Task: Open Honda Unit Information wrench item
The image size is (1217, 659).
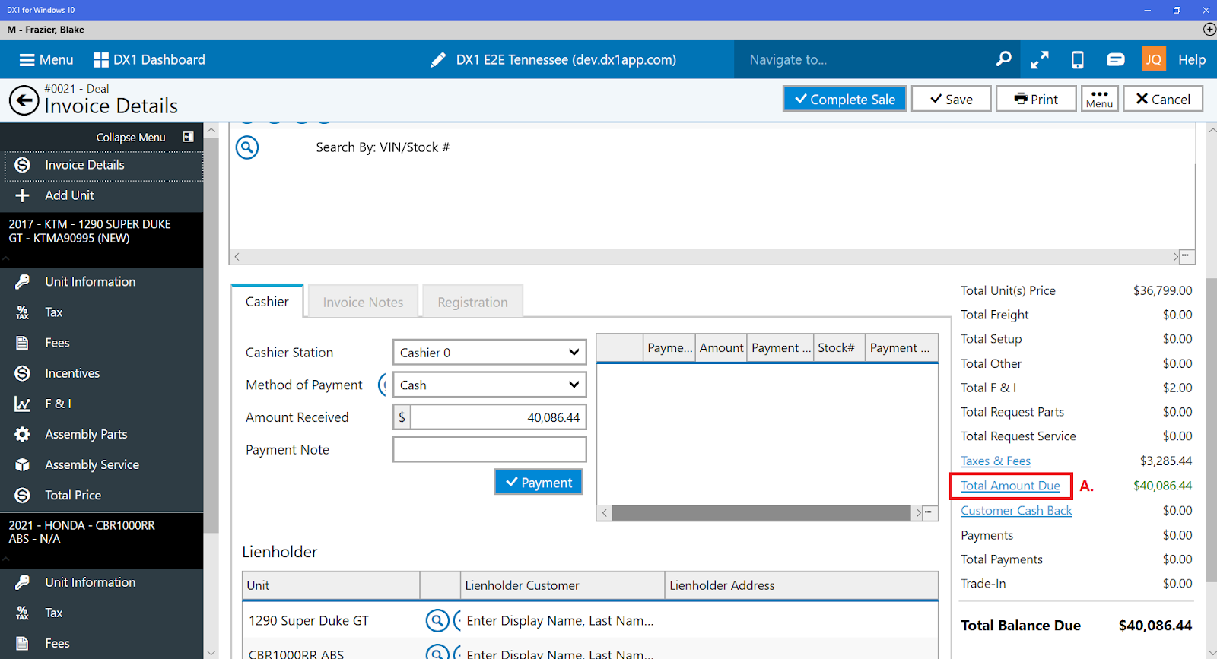Action: [102, 582]
